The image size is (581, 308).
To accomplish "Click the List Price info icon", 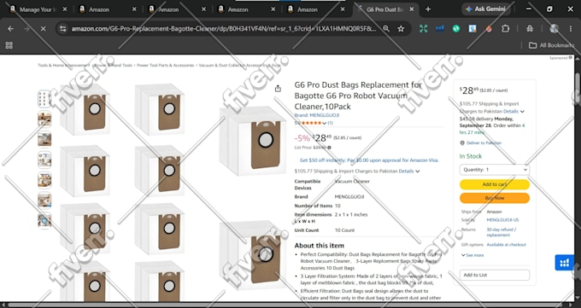I will tap(330, 148).
